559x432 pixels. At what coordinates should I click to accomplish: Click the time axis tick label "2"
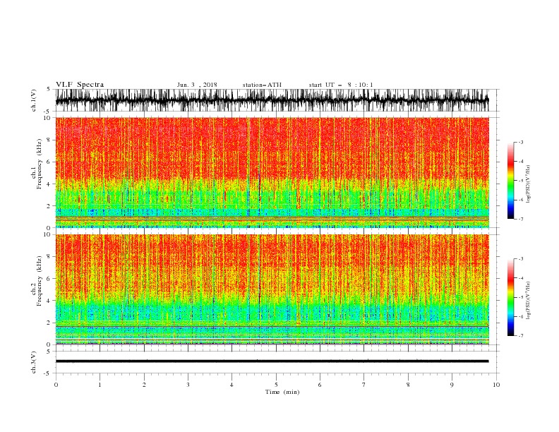pos(144,385)
